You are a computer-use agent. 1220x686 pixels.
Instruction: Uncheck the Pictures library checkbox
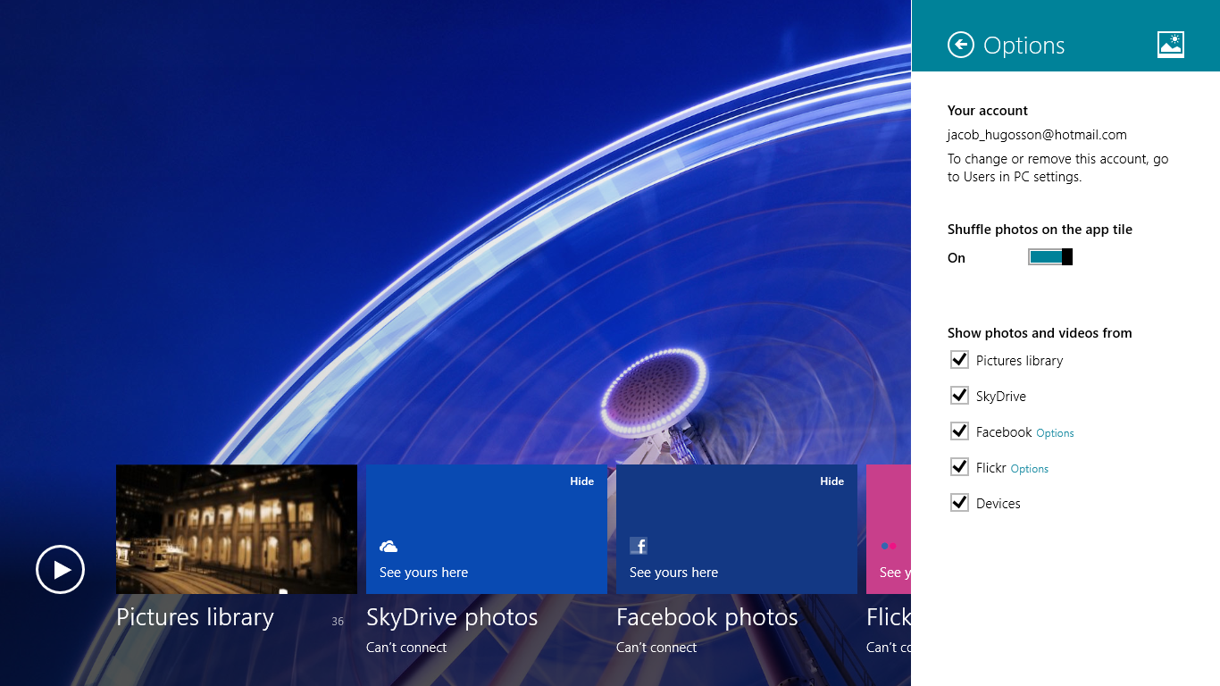[960, 360]
